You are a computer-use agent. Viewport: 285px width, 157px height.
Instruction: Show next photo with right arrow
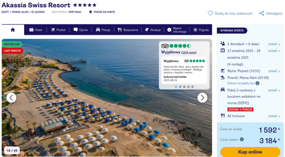(202, 97)
